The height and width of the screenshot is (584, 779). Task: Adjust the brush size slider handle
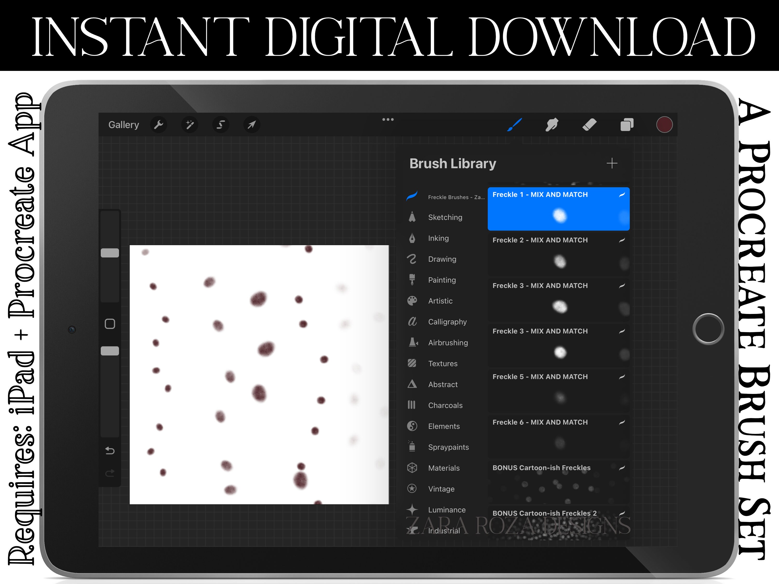click(x=110, y=253)
